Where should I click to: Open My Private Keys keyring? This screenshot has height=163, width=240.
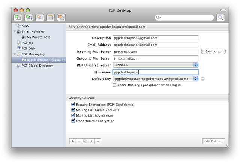tap(38, 37)
